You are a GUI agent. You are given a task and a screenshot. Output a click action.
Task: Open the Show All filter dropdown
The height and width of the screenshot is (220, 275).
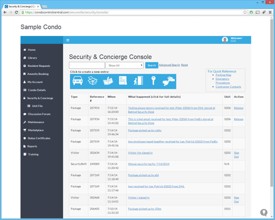[124, 65]
